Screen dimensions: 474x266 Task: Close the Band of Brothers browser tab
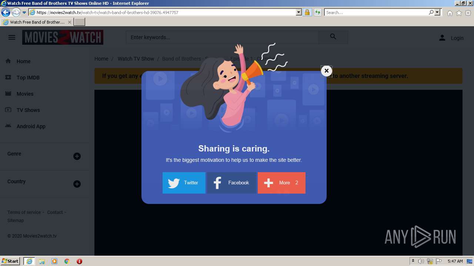(x=70, y=22)
